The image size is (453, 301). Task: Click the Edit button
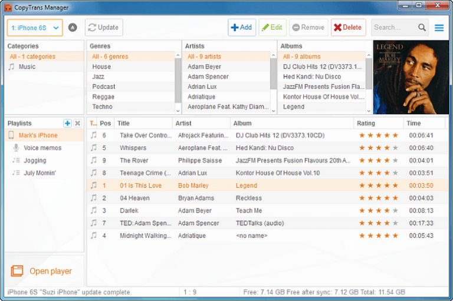[x=273, y=28]
